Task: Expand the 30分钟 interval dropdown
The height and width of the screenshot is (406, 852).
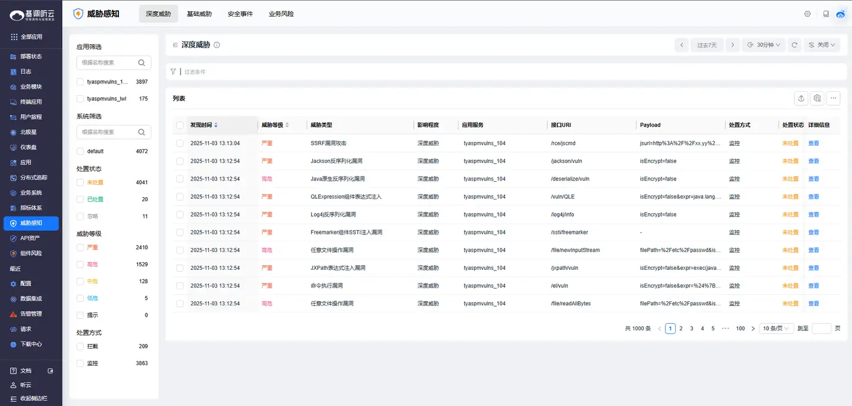Action: click(763, 45)
